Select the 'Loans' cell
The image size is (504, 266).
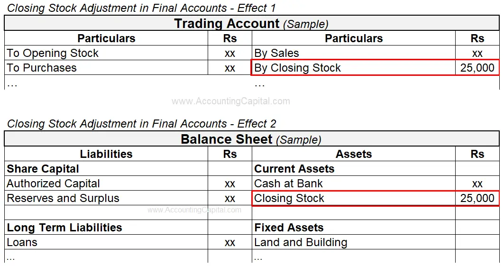pyautogui.click(x=22, y=242)
